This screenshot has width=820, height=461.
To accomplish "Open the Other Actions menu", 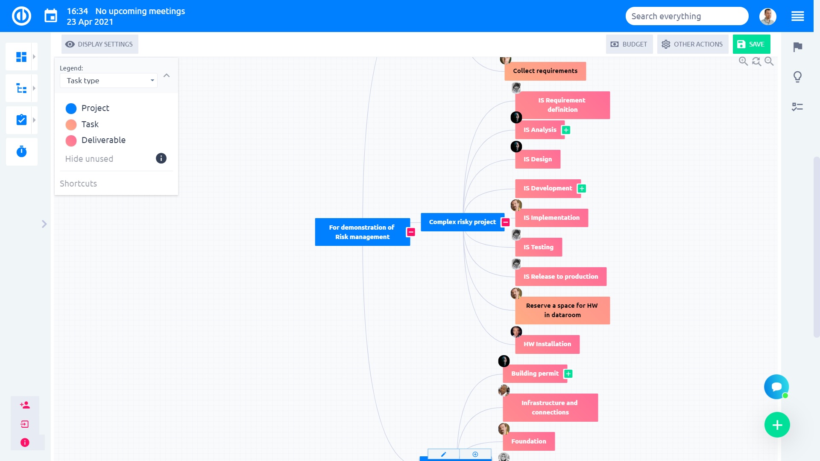I will (x=692, y=44).
